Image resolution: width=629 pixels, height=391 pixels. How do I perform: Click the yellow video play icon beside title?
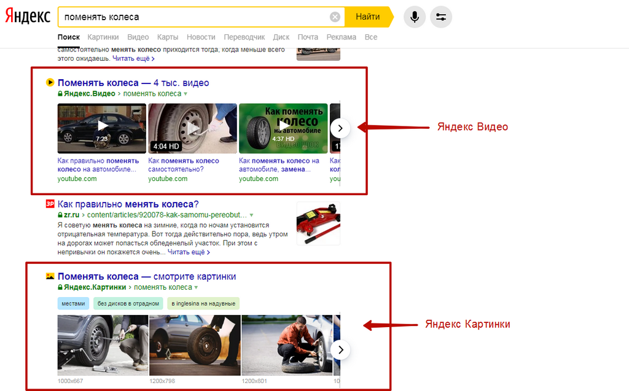(x=50, y=83)
